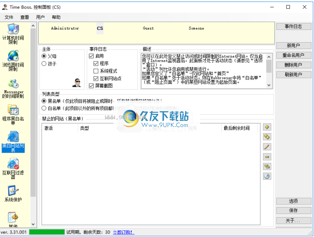The width and height of the screenshot is (314, 237).
Task: Click the agent avatar in 主体 group
Action: point(77,83)
